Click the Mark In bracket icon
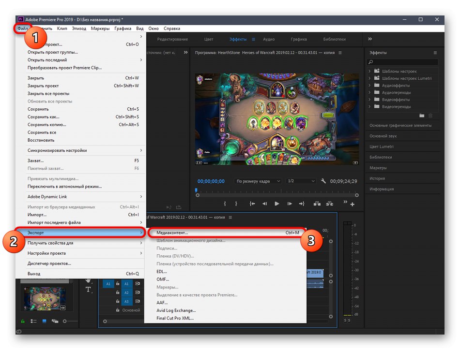 pyautogui.click(x=224, y=204)
